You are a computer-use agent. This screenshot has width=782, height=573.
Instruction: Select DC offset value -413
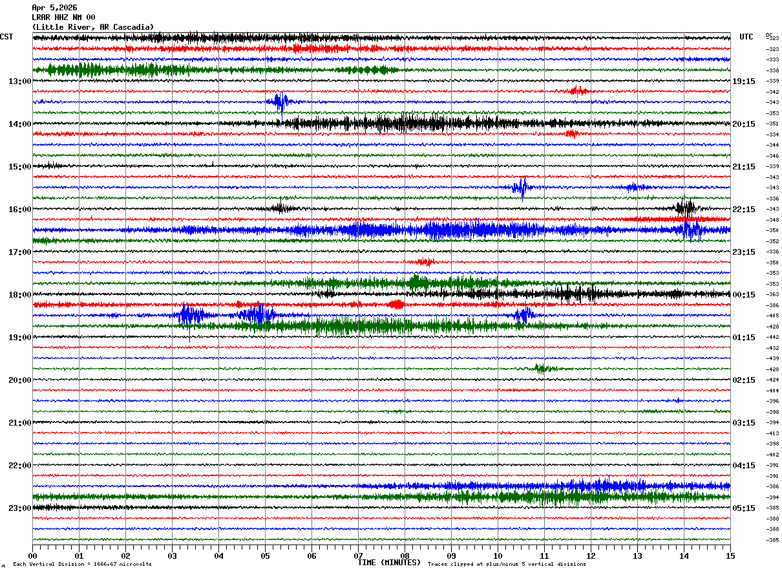coord(772,433)
